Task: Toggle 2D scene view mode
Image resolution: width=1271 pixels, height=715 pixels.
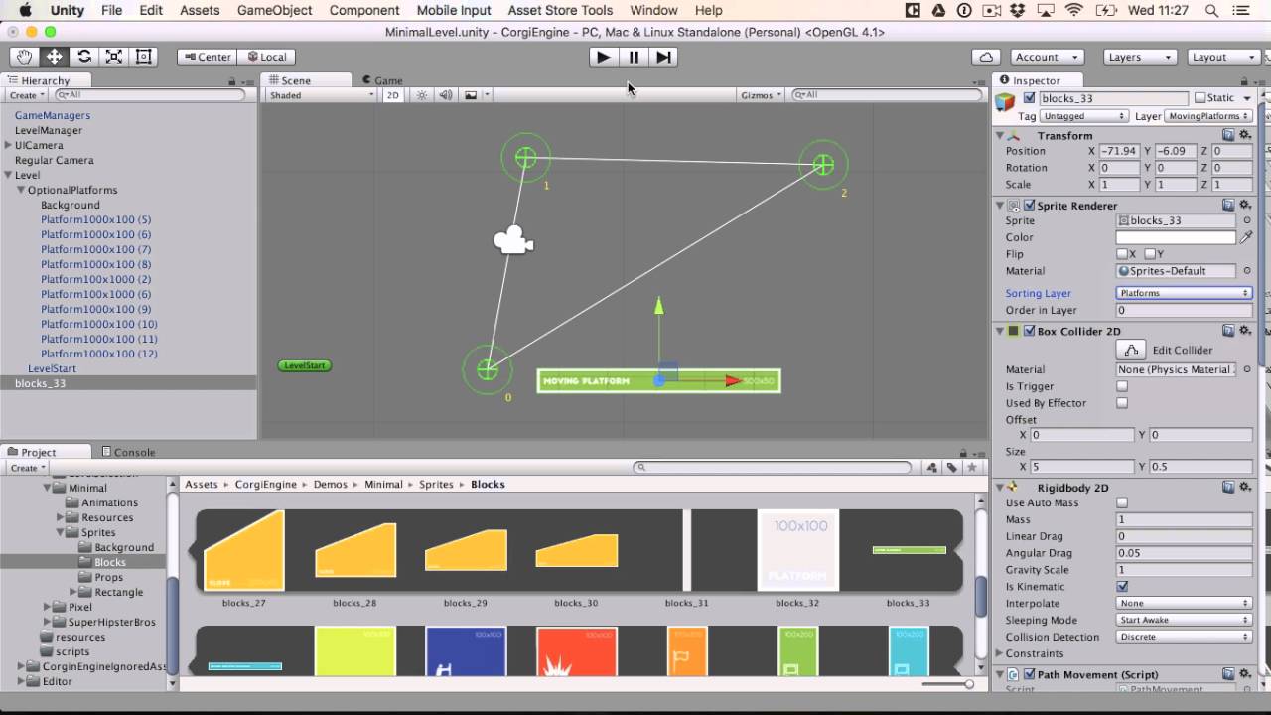Action: tap(393, 95)
